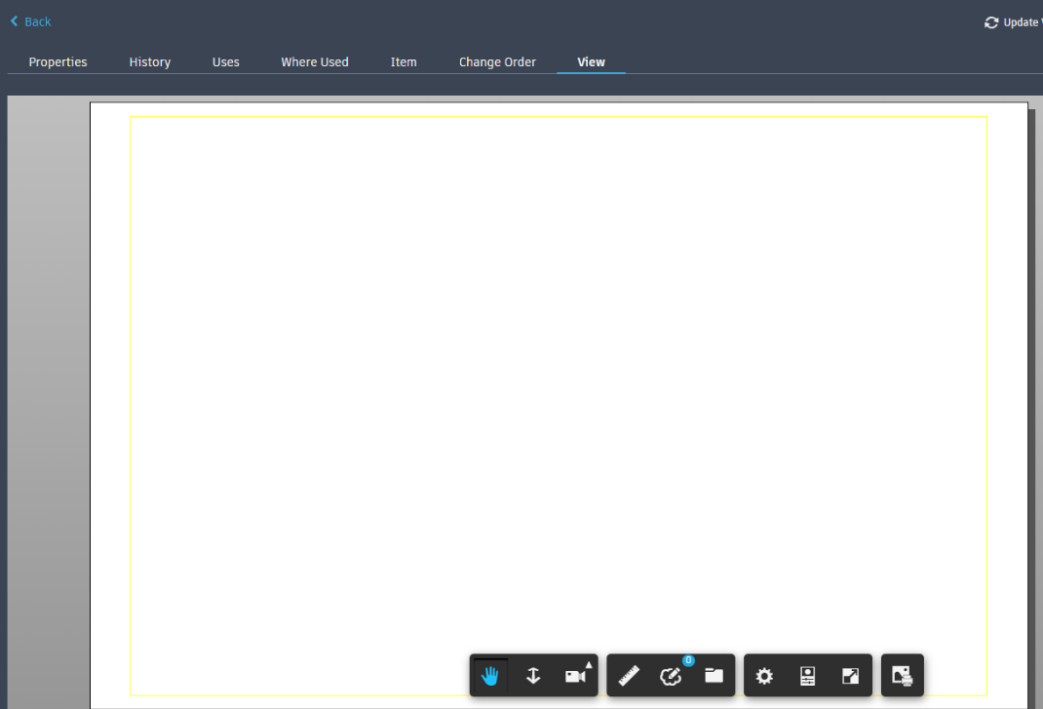Activate the camera view tool
Screen dimensions: 1043x709
[574, 676]
